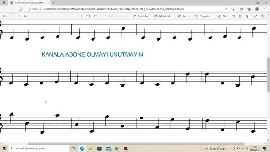Toggle fit to page width

click(96, 16)
